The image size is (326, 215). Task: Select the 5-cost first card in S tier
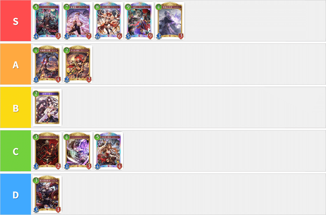coord(47,21)
